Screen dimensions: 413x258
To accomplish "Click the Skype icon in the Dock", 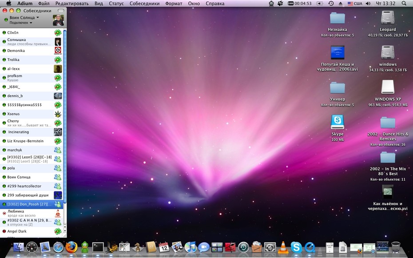I will click(x=296, y=247).
